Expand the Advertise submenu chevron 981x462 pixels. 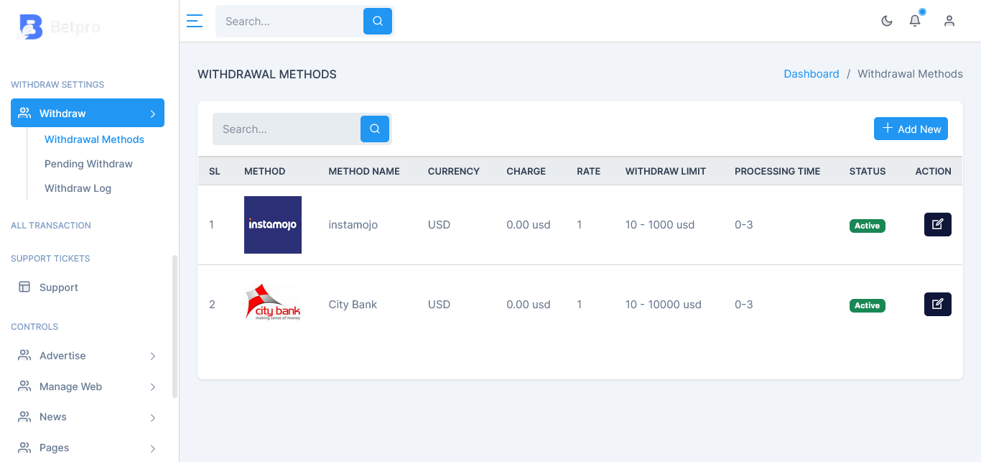click(x=153, y=356)
